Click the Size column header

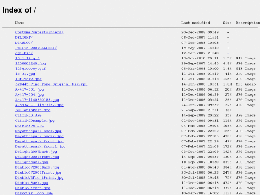tap(227, 23)
